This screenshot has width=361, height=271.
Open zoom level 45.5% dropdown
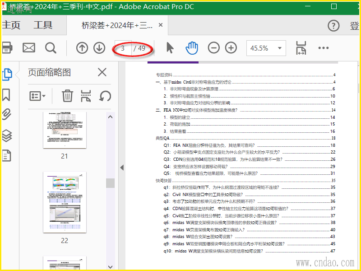[x=266, y=48]
